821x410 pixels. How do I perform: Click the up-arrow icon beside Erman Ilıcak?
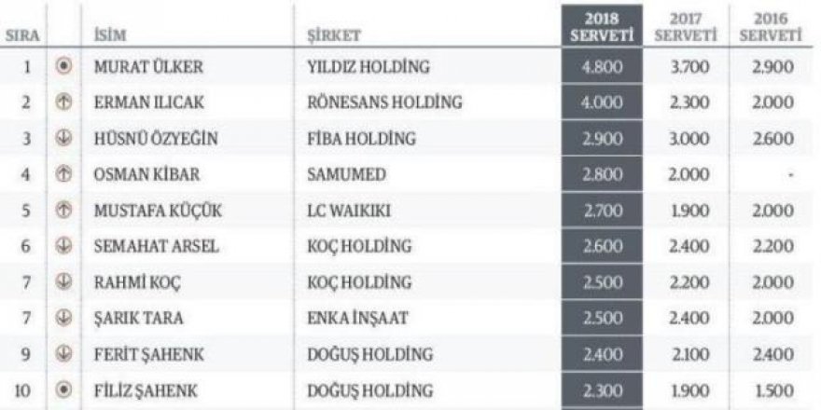(x=63, y=103)
